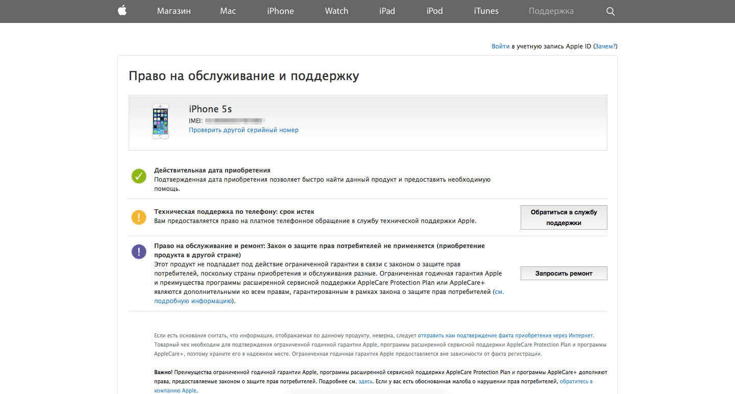This screenshot has height=394, width=735.
Task: Select iPad in the navigation bar
Action: tap(387, 11)
